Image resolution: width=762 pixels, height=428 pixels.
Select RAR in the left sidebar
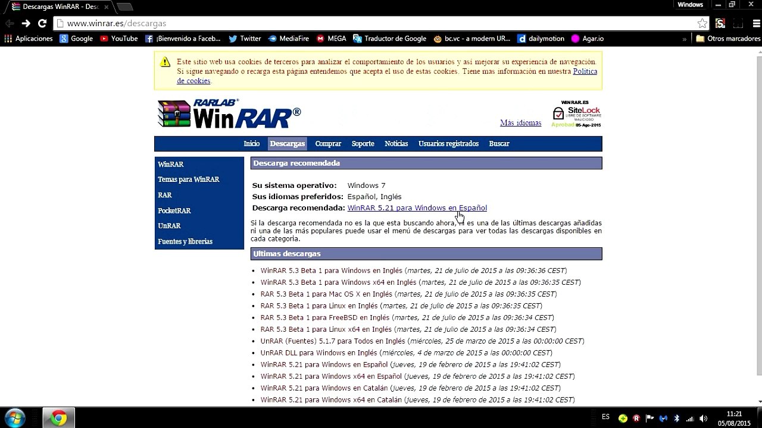coord(164,195)
